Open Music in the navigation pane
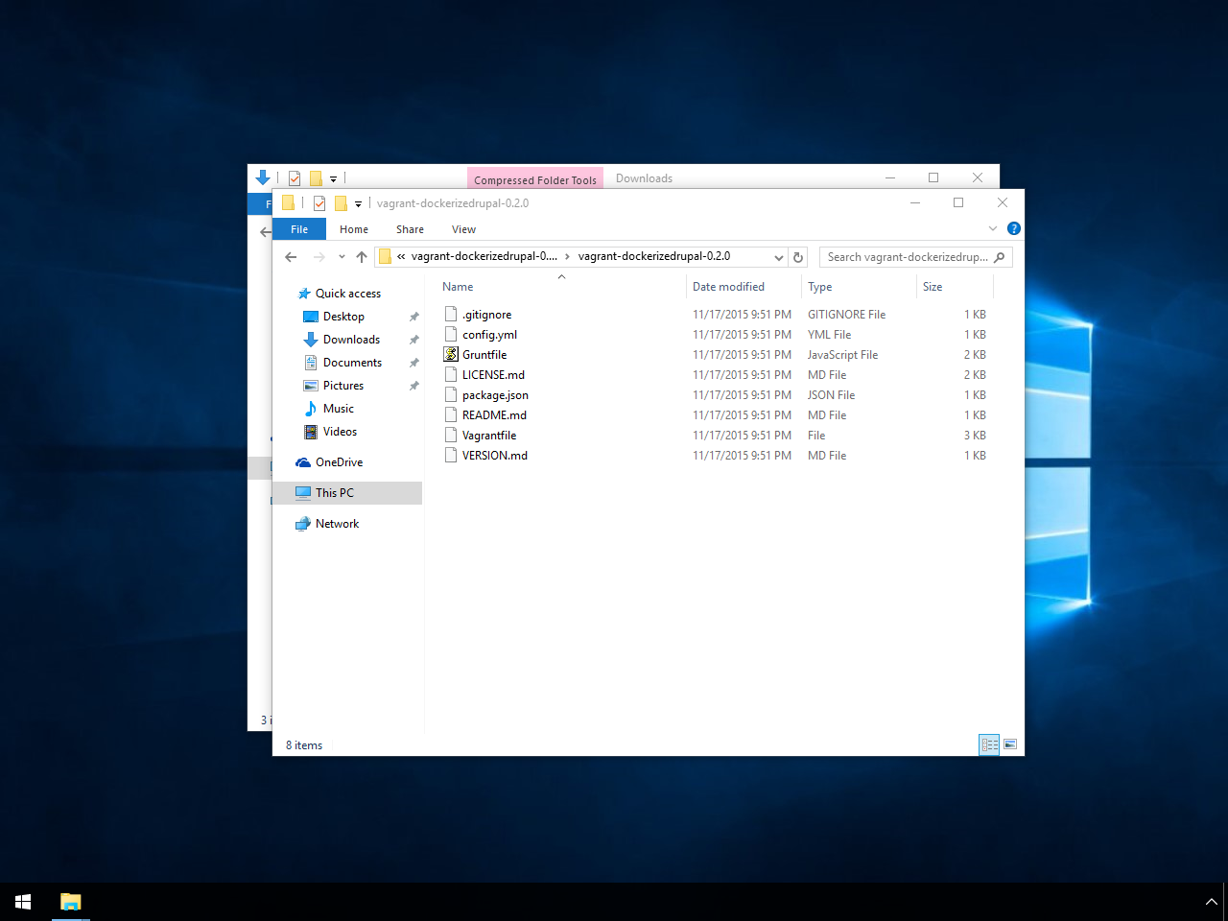The height and width of the screenshot is (921, 1228). 338,409
